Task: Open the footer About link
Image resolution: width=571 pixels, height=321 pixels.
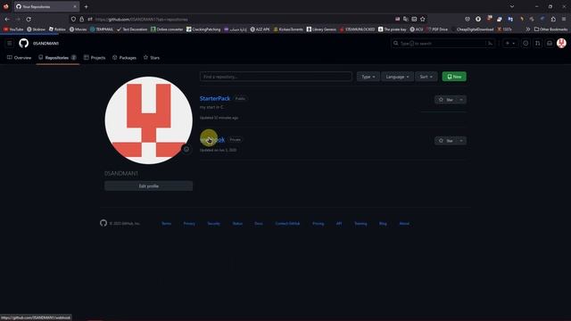Action: pyautogui.click(x=404, y=224)
